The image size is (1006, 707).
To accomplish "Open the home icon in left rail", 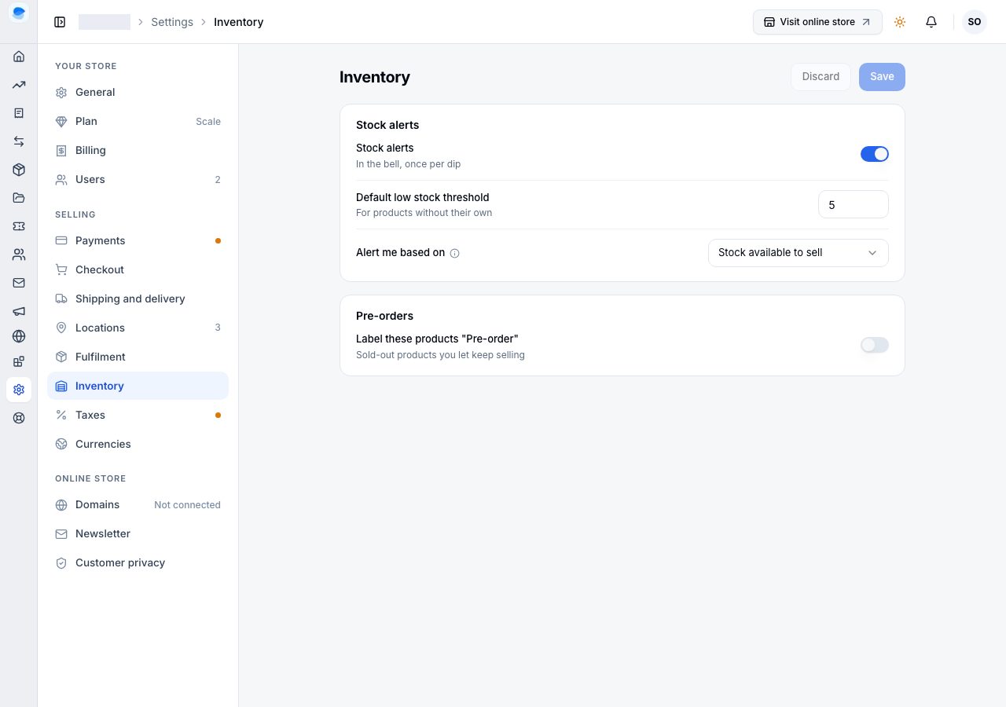I will click(x=19, y=57).
